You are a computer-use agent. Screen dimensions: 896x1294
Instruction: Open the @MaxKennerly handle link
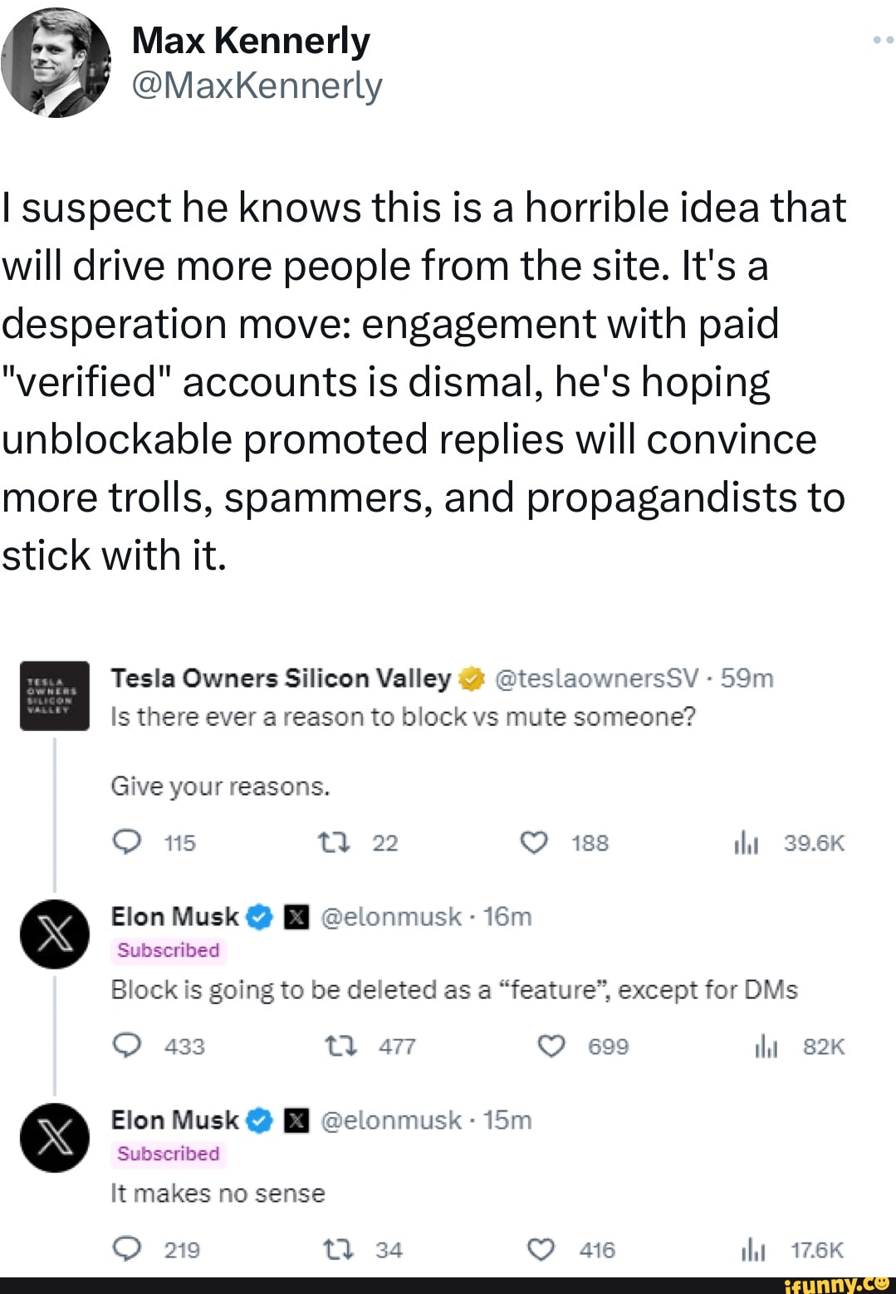(257, 85)
